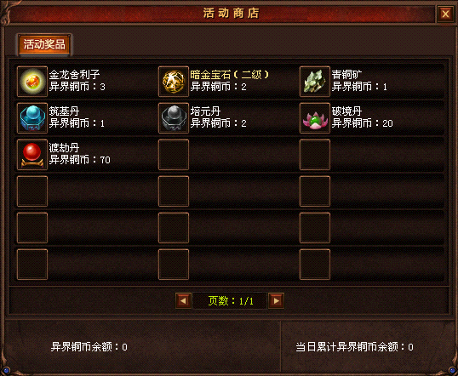Open the 活动奖品 tab
458x376 pixels.
tap(44, 45)
